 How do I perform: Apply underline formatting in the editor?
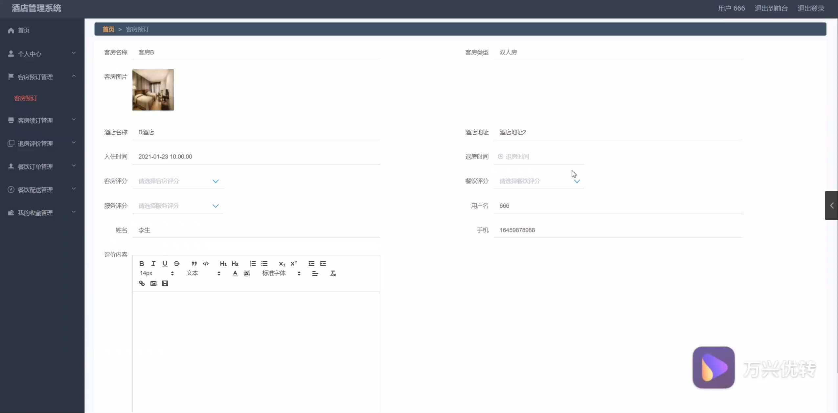click(165, 263)
